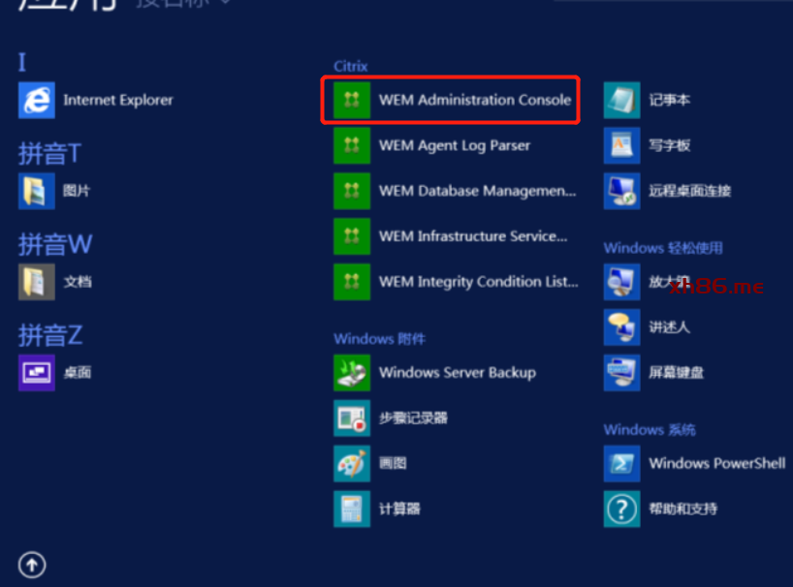
Task: Click WEM Infrastructure Service icon
Action: coord(352,236)
